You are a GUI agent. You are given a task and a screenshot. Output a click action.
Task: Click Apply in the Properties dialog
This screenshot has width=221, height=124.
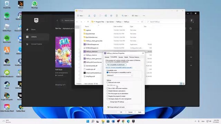(140, 112)
